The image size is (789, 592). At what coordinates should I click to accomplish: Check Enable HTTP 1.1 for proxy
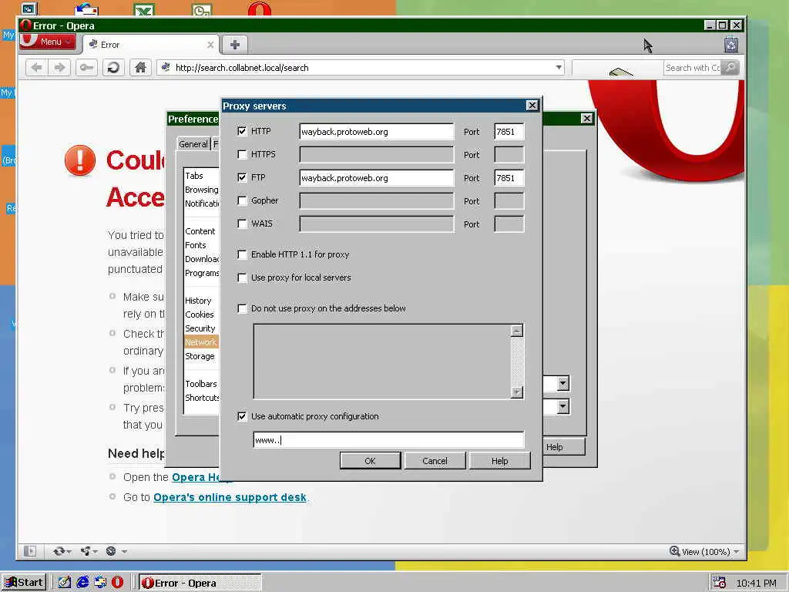(x=242, y=254)
